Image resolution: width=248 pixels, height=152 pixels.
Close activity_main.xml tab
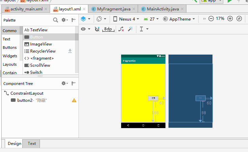click(46, 9)
